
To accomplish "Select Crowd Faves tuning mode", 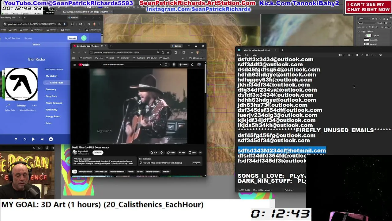I will tap(56, 83).
